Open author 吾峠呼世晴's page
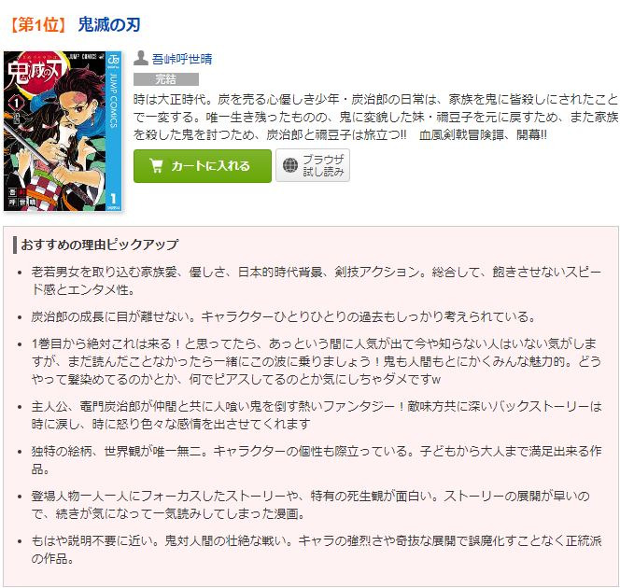The width and height of the screenshot is (620, 588). click(x=182, y=60)
